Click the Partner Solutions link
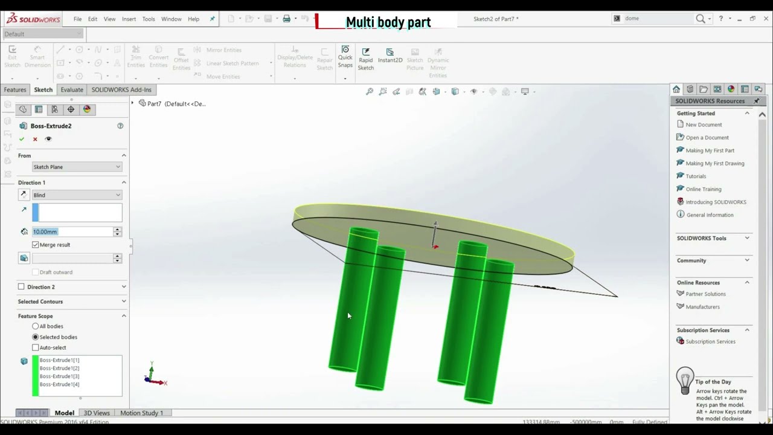The height and width of the screenshot is (435, 773). [x=705, y=294]
